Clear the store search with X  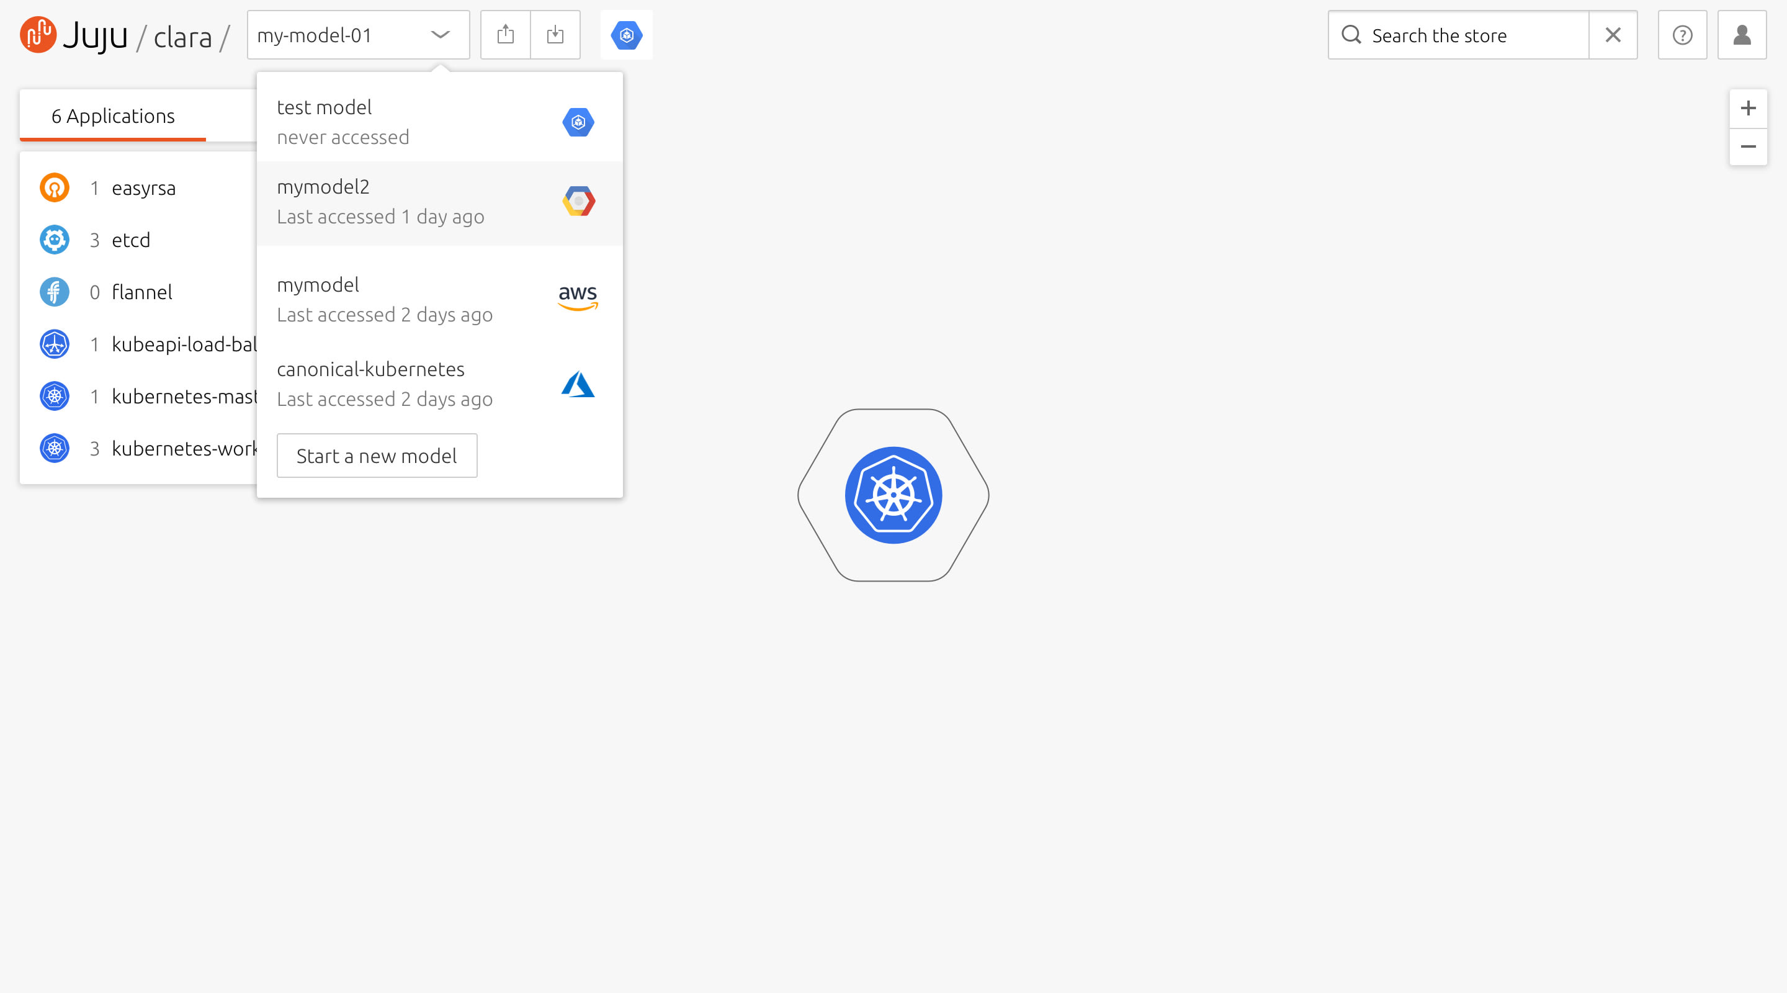[x=1613, y=35]
